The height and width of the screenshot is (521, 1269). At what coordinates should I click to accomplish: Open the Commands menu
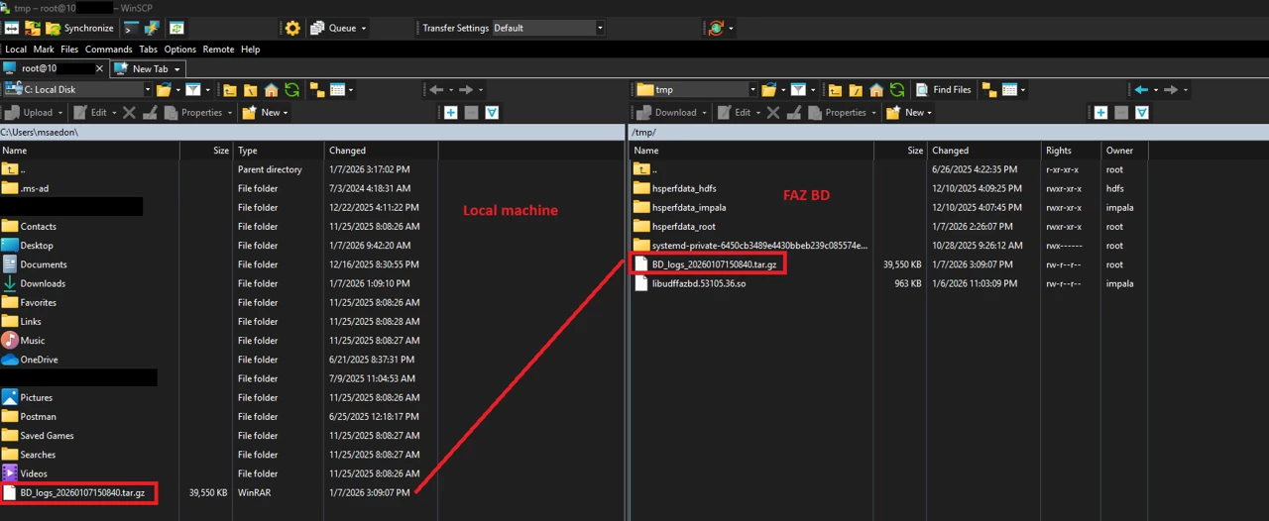pos(108,49)
